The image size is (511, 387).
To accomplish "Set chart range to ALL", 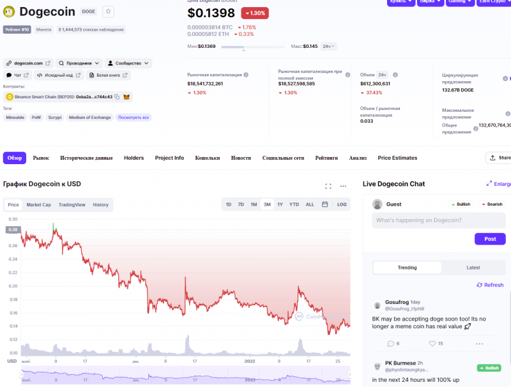I will click(x=310, y=204).
